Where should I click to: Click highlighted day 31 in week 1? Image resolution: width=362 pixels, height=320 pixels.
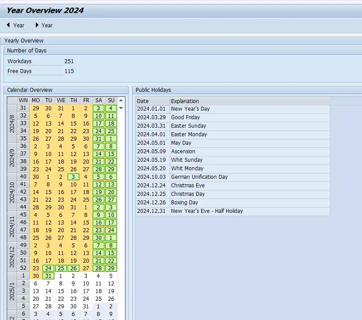(x=48, y=276)
